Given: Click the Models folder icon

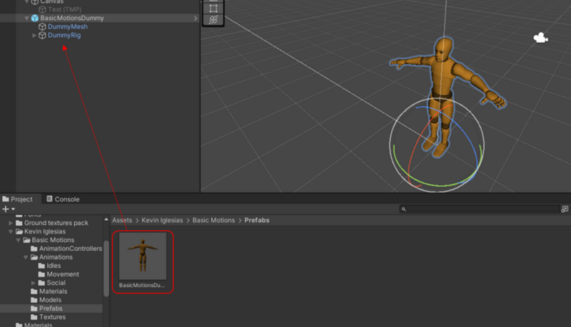Looking at the screenshot, I should [x=34, y=300].
